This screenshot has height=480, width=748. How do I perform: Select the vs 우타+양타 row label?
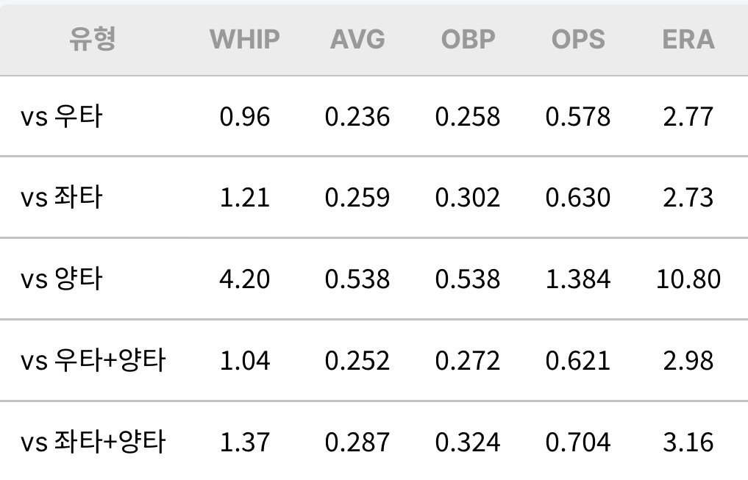pyautogui.click(x=93, y=360)
